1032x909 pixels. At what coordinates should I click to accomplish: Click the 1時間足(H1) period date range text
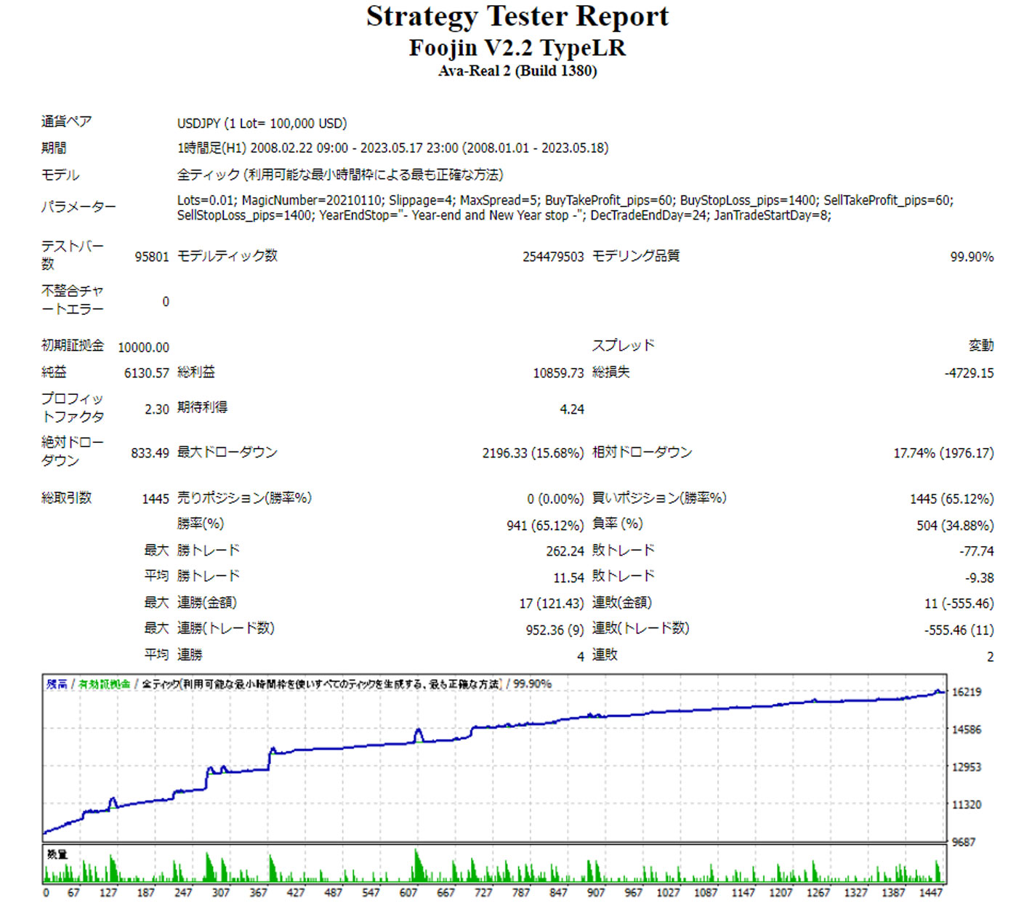[x=392, y=148]
